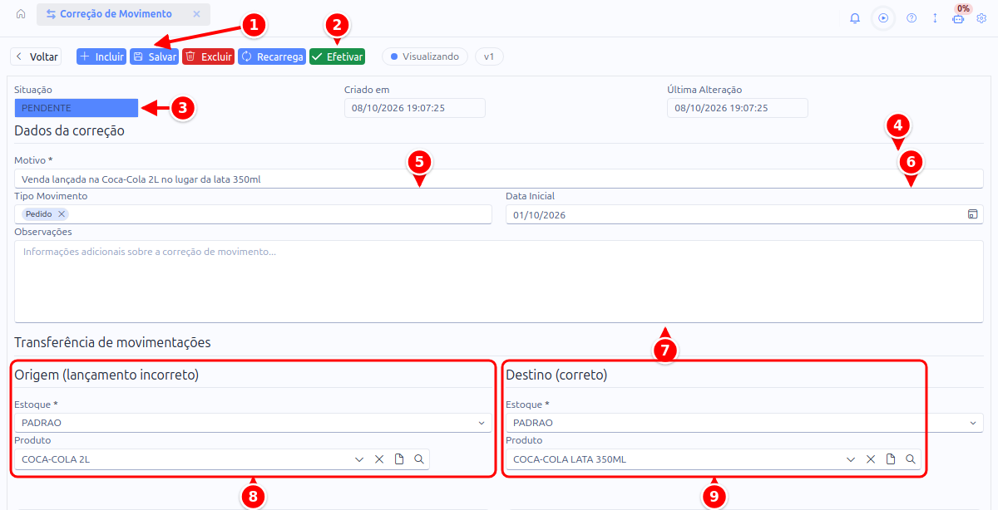Open the settings gear icon
Screen dimensions: 998x510
coord(981,17)
